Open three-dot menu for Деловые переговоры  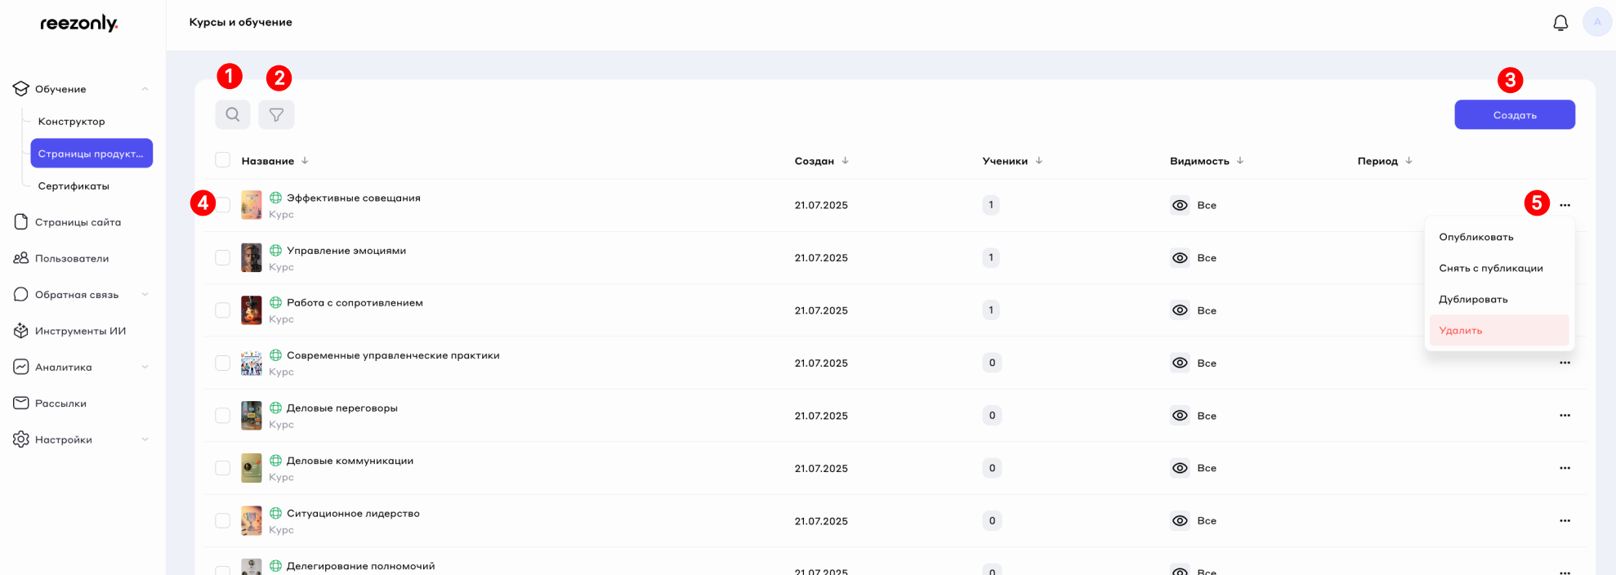pos(1564,416)
